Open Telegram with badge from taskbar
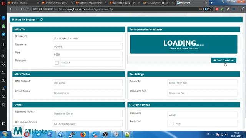The height and width of the screenshot is (138, 246). tap(94, 135)
